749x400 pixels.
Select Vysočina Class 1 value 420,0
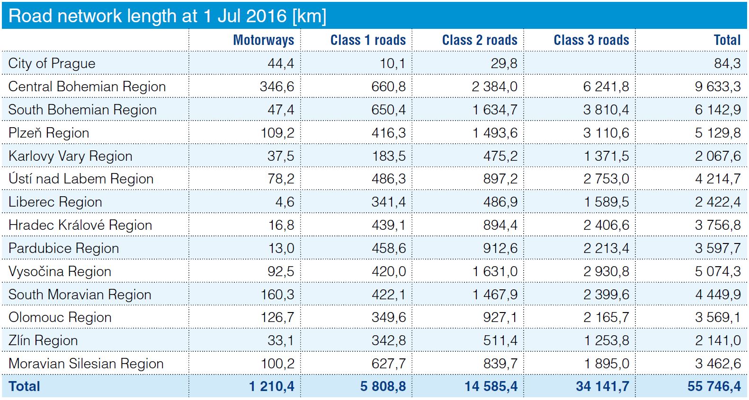[x=389, y=271]
